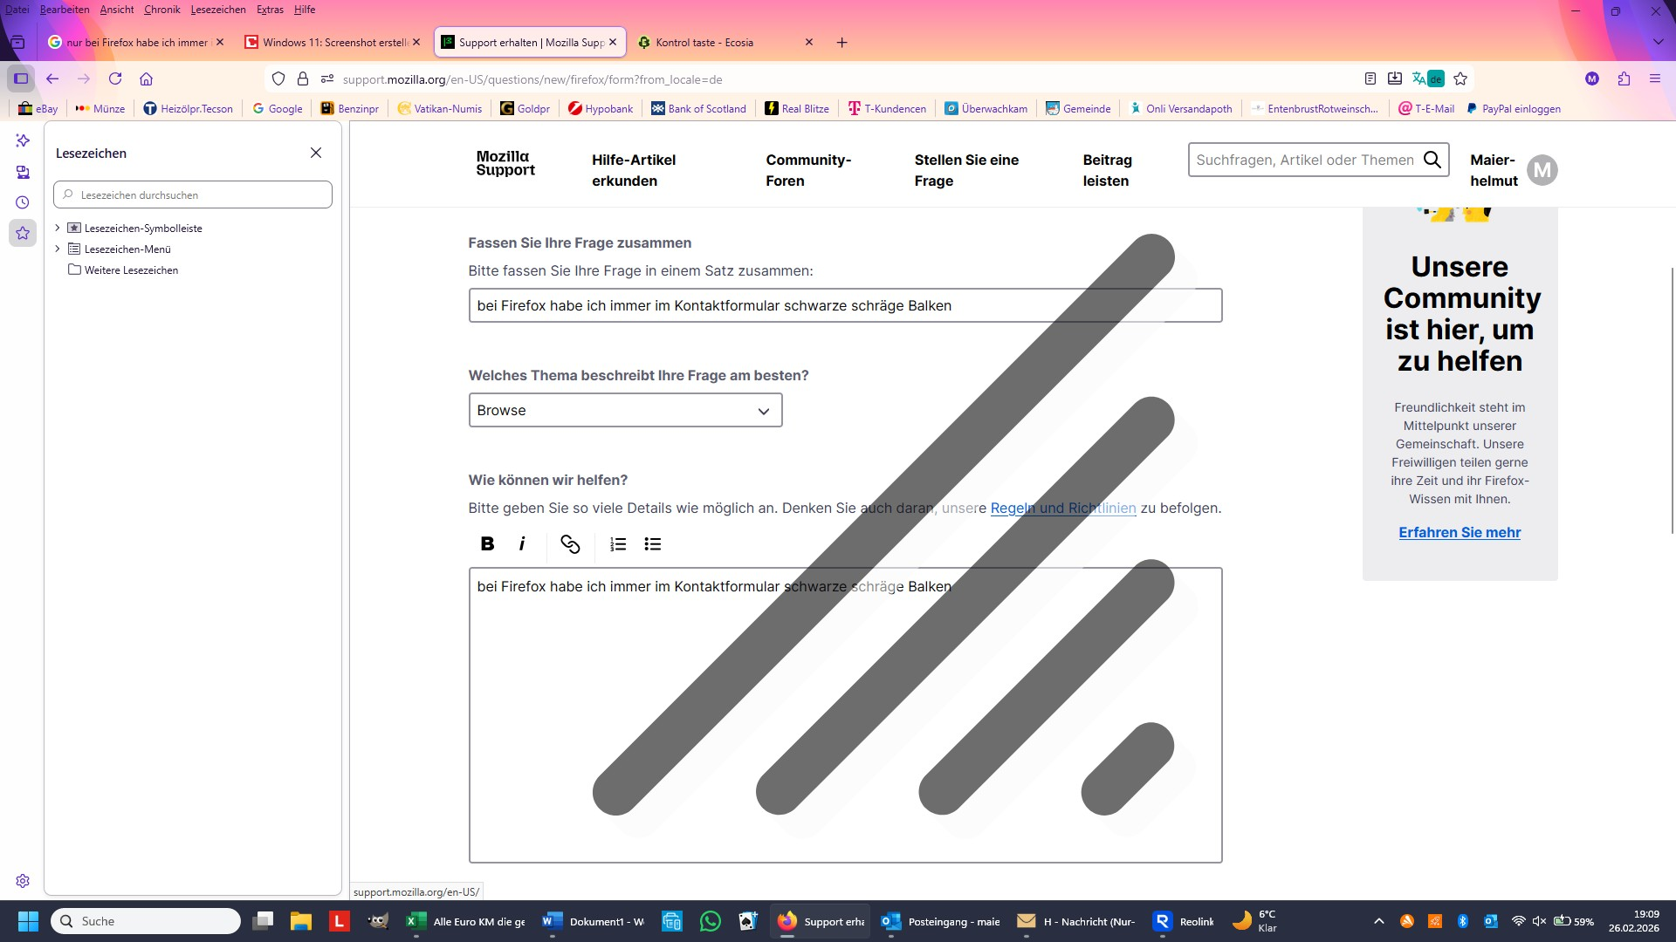Image resolution: width=1676 pixels, height=942 pixels.
Task: Open WhatsApp from the taskbar
Action: coord(711,921)
